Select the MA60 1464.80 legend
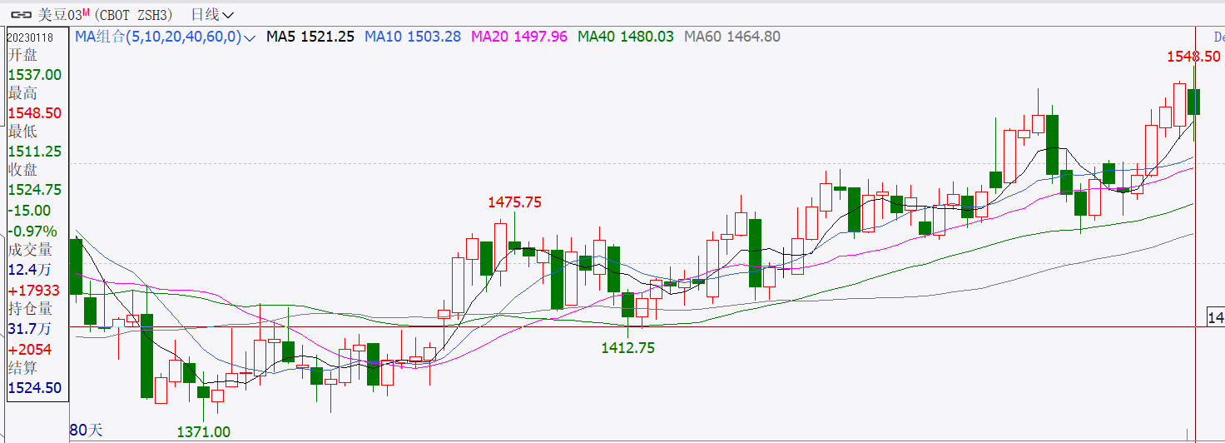1225x443 pixels. [732, 37]
